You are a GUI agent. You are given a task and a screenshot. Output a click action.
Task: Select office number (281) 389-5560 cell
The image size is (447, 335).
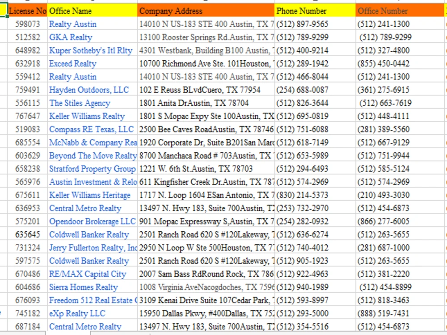pos(400,130)
